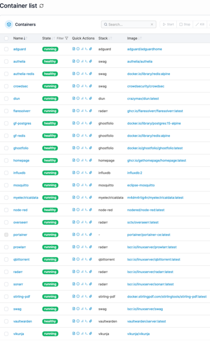Click the 'Container list' page title
Viewport: 210px width, 345px height.
18,6
